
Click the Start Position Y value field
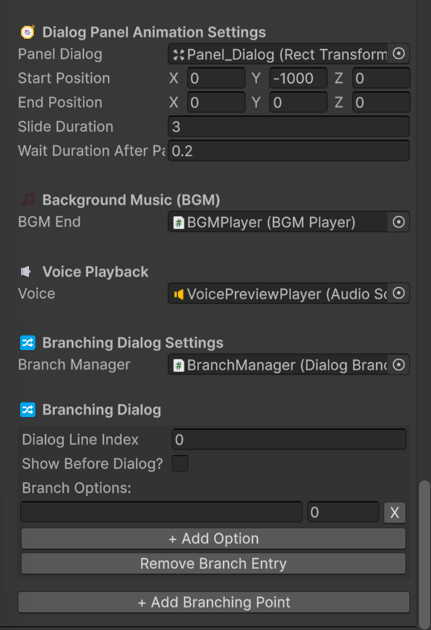click(298, 78)
